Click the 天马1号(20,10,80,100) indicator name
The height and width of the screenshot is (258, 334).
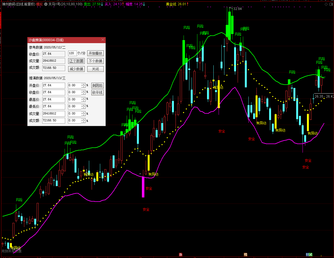click(x=65, y=4)
